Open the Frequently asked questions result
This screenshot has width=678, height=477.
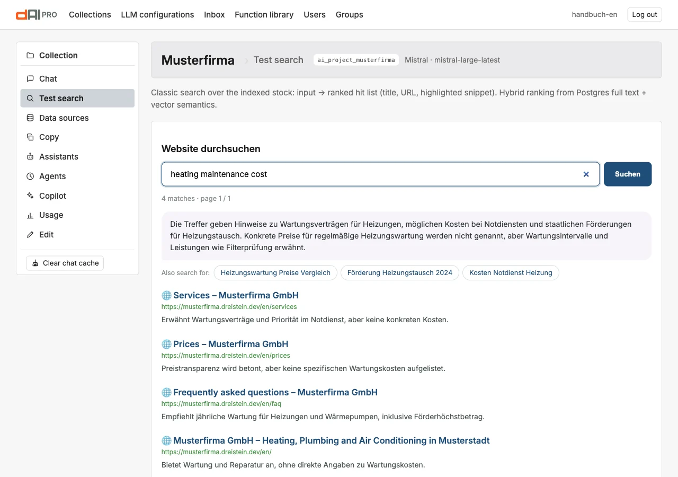(x=275, y=392)
